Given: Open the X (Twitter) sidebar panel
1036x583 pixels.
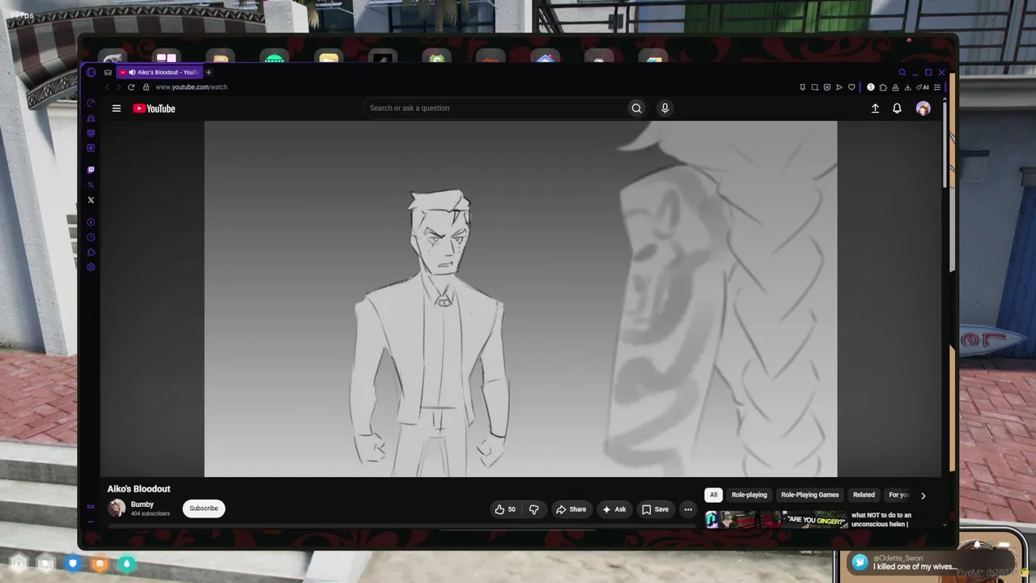Looking at the screenshot, I should tap(91, 200).
